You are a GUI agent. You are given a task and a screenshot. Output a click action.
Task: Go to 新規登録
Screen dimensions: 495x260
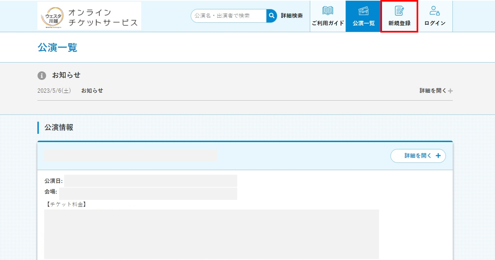tap(399, 16)
